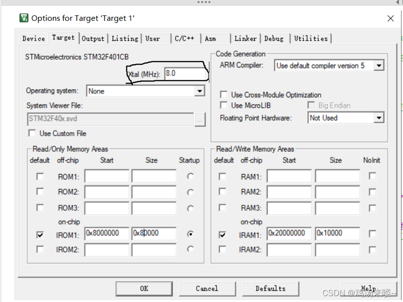Image resolution: width=403 pixels, height=302 pixels.
Task: Enable NoInit for RAM3
Action: pyautogui.click(x=372, y=208)
